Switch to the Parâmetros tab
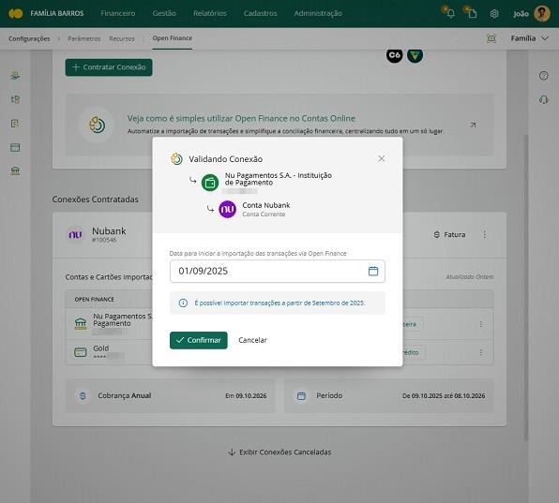559x503 pixels. click(84, 38)
